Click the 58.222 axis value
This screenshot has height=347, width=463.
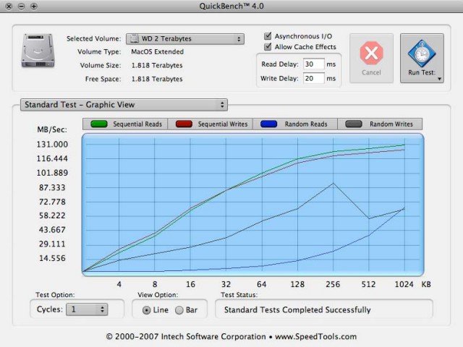click(52, 215)
